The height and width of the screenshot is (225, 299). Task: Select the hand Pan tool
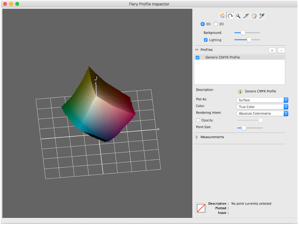point(254,16)
